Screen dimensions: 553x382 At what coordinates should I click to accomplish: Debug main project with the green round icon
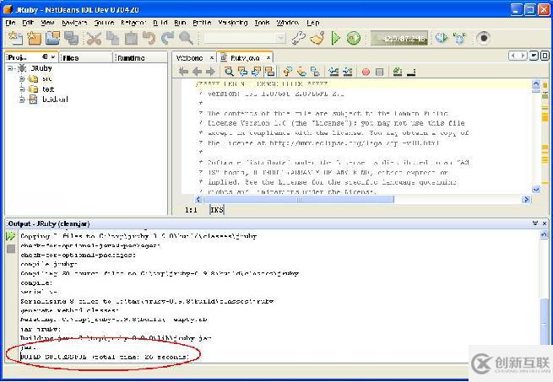[x=354, y=38]
